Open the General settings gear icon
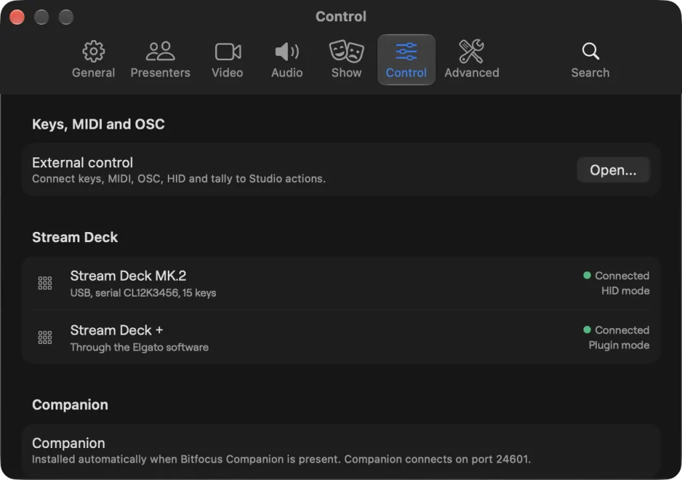Image resolution: width=682 pixels, height=480 pixels. 93,51
